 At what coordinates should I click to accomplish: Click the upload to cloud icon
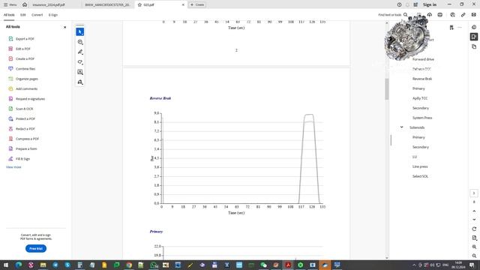coord(430,15)
